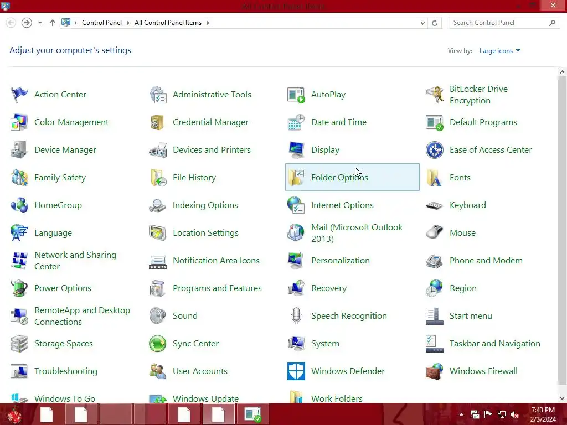Open the File History folder icon
Viewport: 567px width, 425px height.
click(158, 178)
